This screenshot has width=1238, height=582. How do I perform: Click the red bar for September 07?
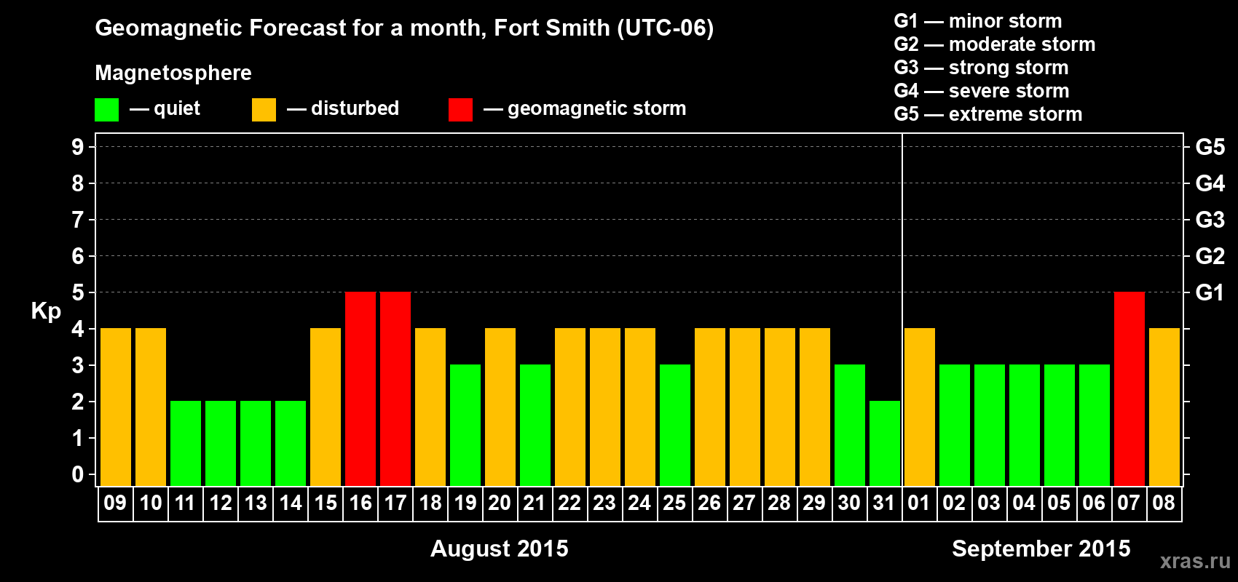click(1129, 388)
